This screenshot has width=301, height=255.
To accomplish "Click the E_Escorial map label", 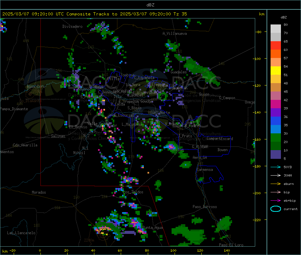I will click(124, 115).
